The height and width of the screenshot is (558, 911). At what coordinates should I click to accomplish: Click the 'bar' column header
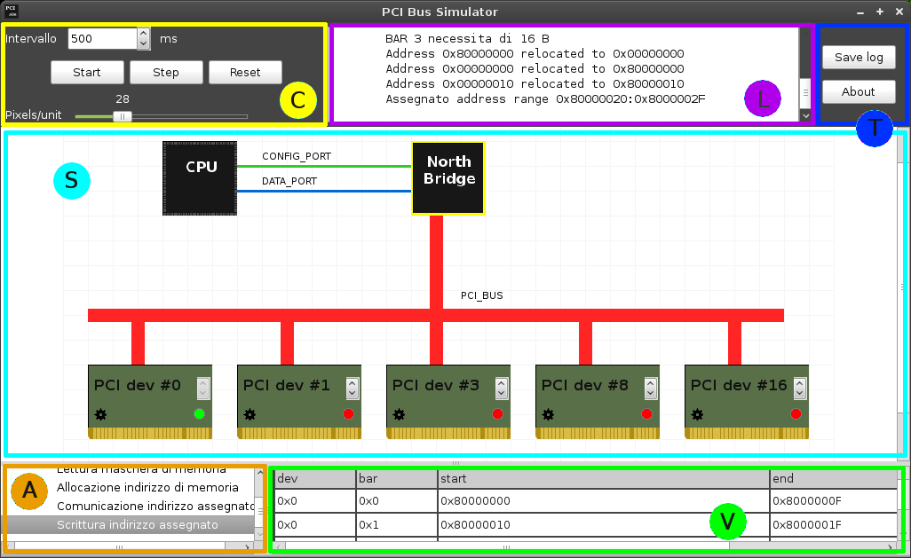click(x=397, y=478)
